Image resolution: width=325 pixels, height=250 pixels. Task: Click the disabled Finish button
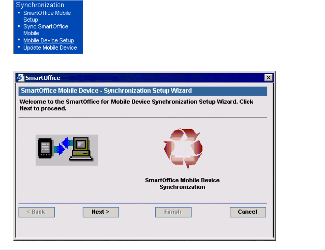pyautogui.click(x=173, y=212)
